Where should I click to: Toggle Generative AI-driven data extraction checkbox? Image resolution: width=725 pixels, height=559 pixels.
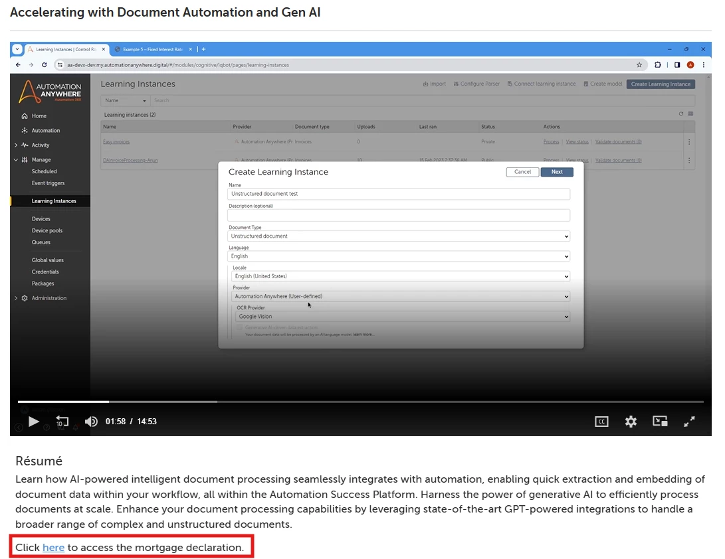pos(239,327)
